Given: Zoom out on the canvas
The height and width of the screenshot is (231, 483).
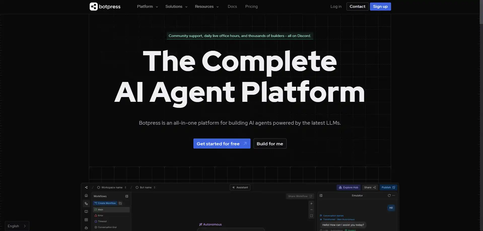Looking at the screenshot, I should pyautogui.click(x=311, y=210).
